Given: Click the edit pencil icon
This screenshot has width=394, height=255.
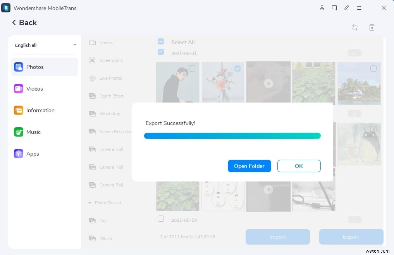Looking at the screenshot, I should pyautogui.click(x=346, y=8).
